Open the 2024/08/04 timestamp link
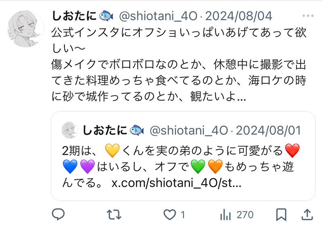This screenshot has width=323, height=230. point(239,16)
